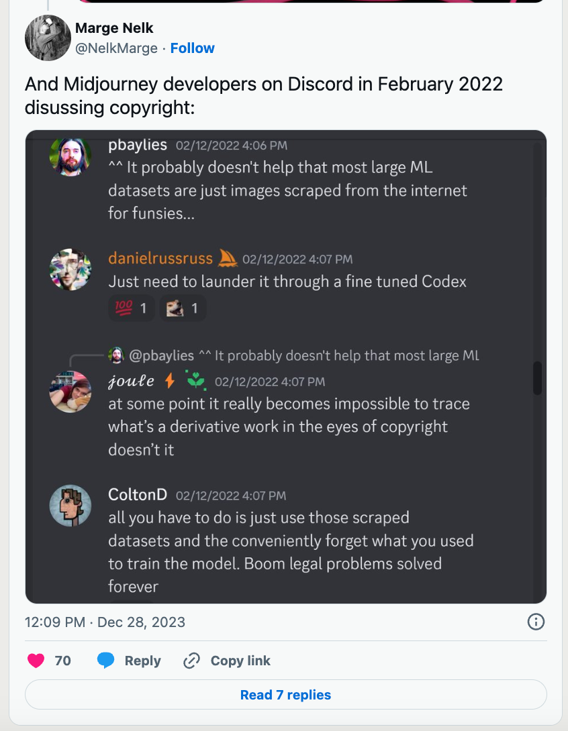Screen dimensions: 568x731
Task: Click the Copy link text
Action: click(x=240, y=661)
